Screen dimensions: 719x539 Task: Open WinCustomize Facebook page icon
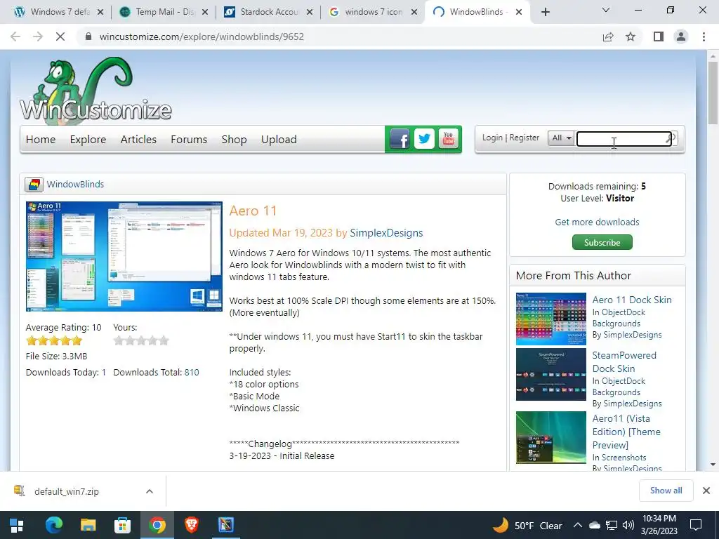point(400,139)
